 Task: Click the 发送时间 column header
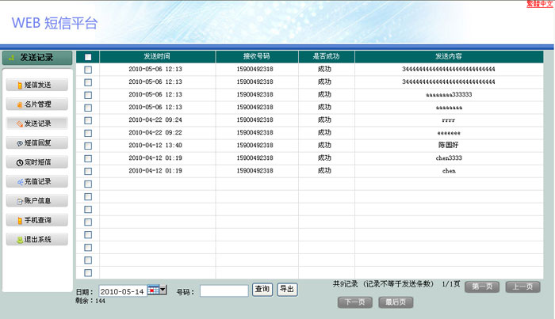tap(157, 57)
